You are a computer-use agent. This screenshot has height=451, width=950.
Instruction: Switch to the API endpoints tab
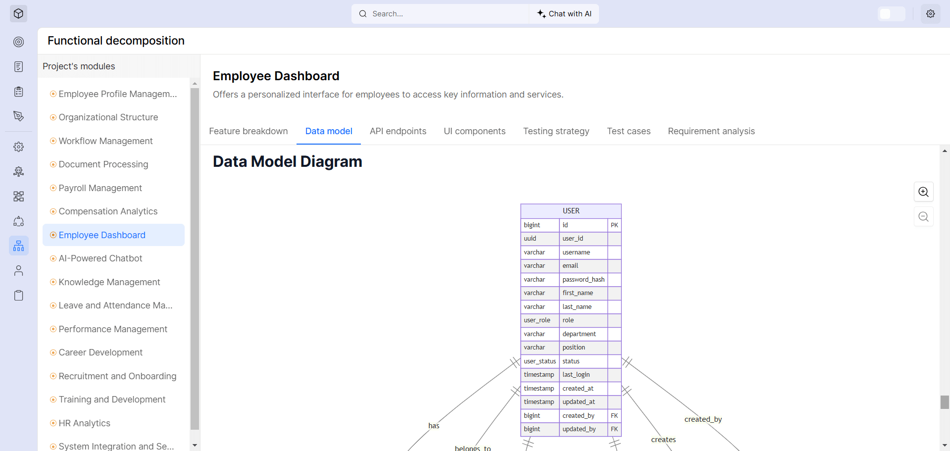(398, 131)
